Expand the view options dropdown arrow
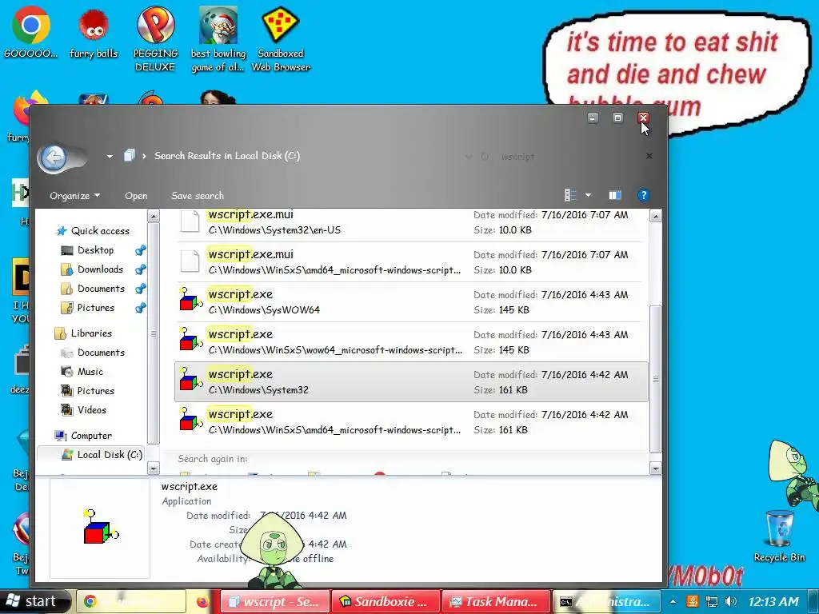The width and height of the screenshot is (819, 614). [x=588, y=195]
